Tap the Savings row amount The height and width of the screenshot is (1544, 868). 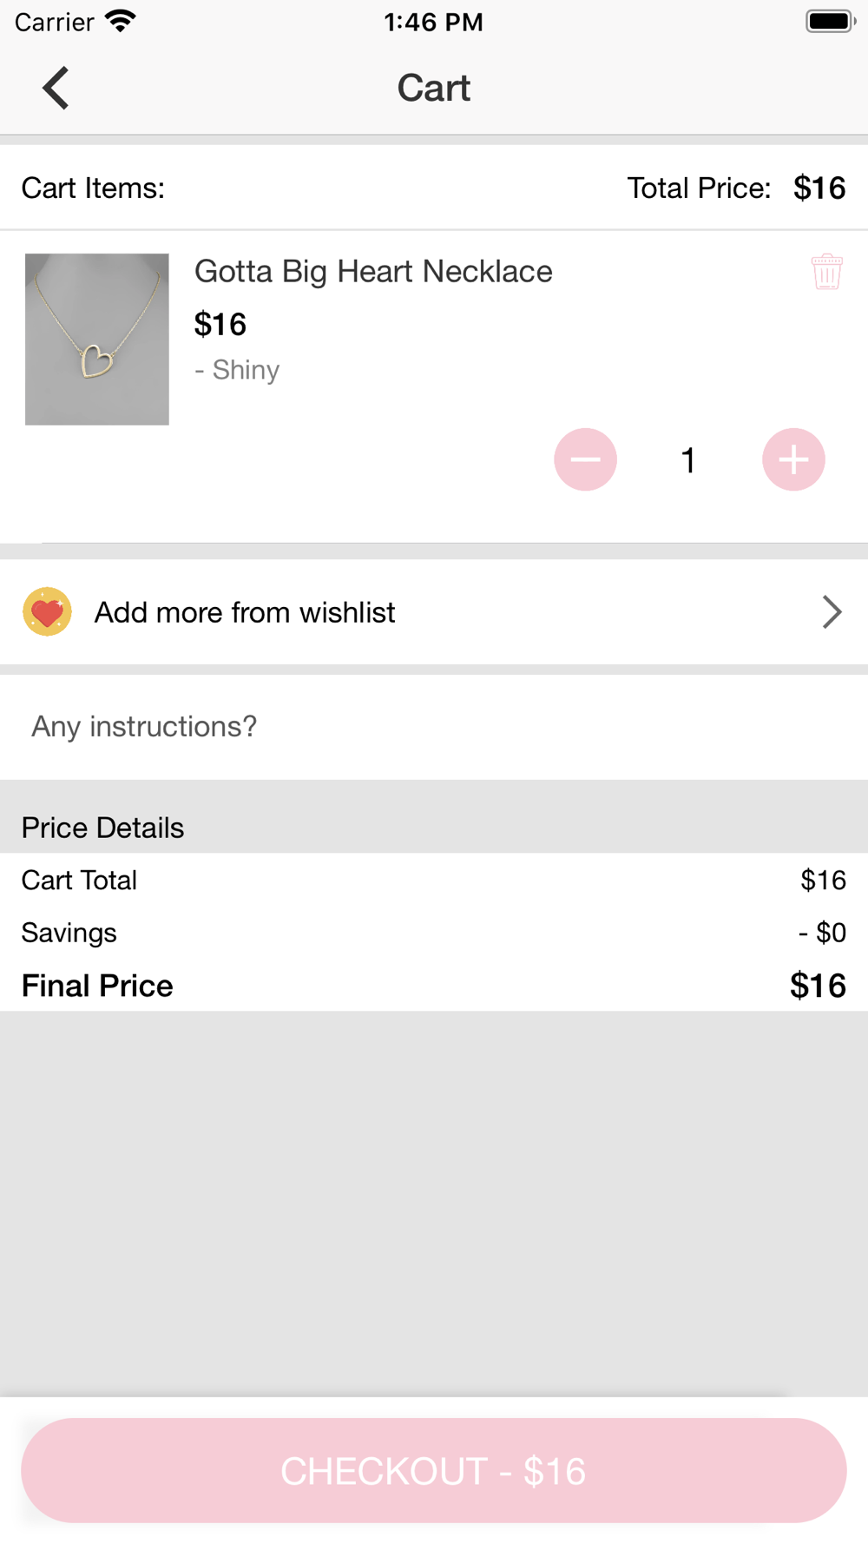822,933
